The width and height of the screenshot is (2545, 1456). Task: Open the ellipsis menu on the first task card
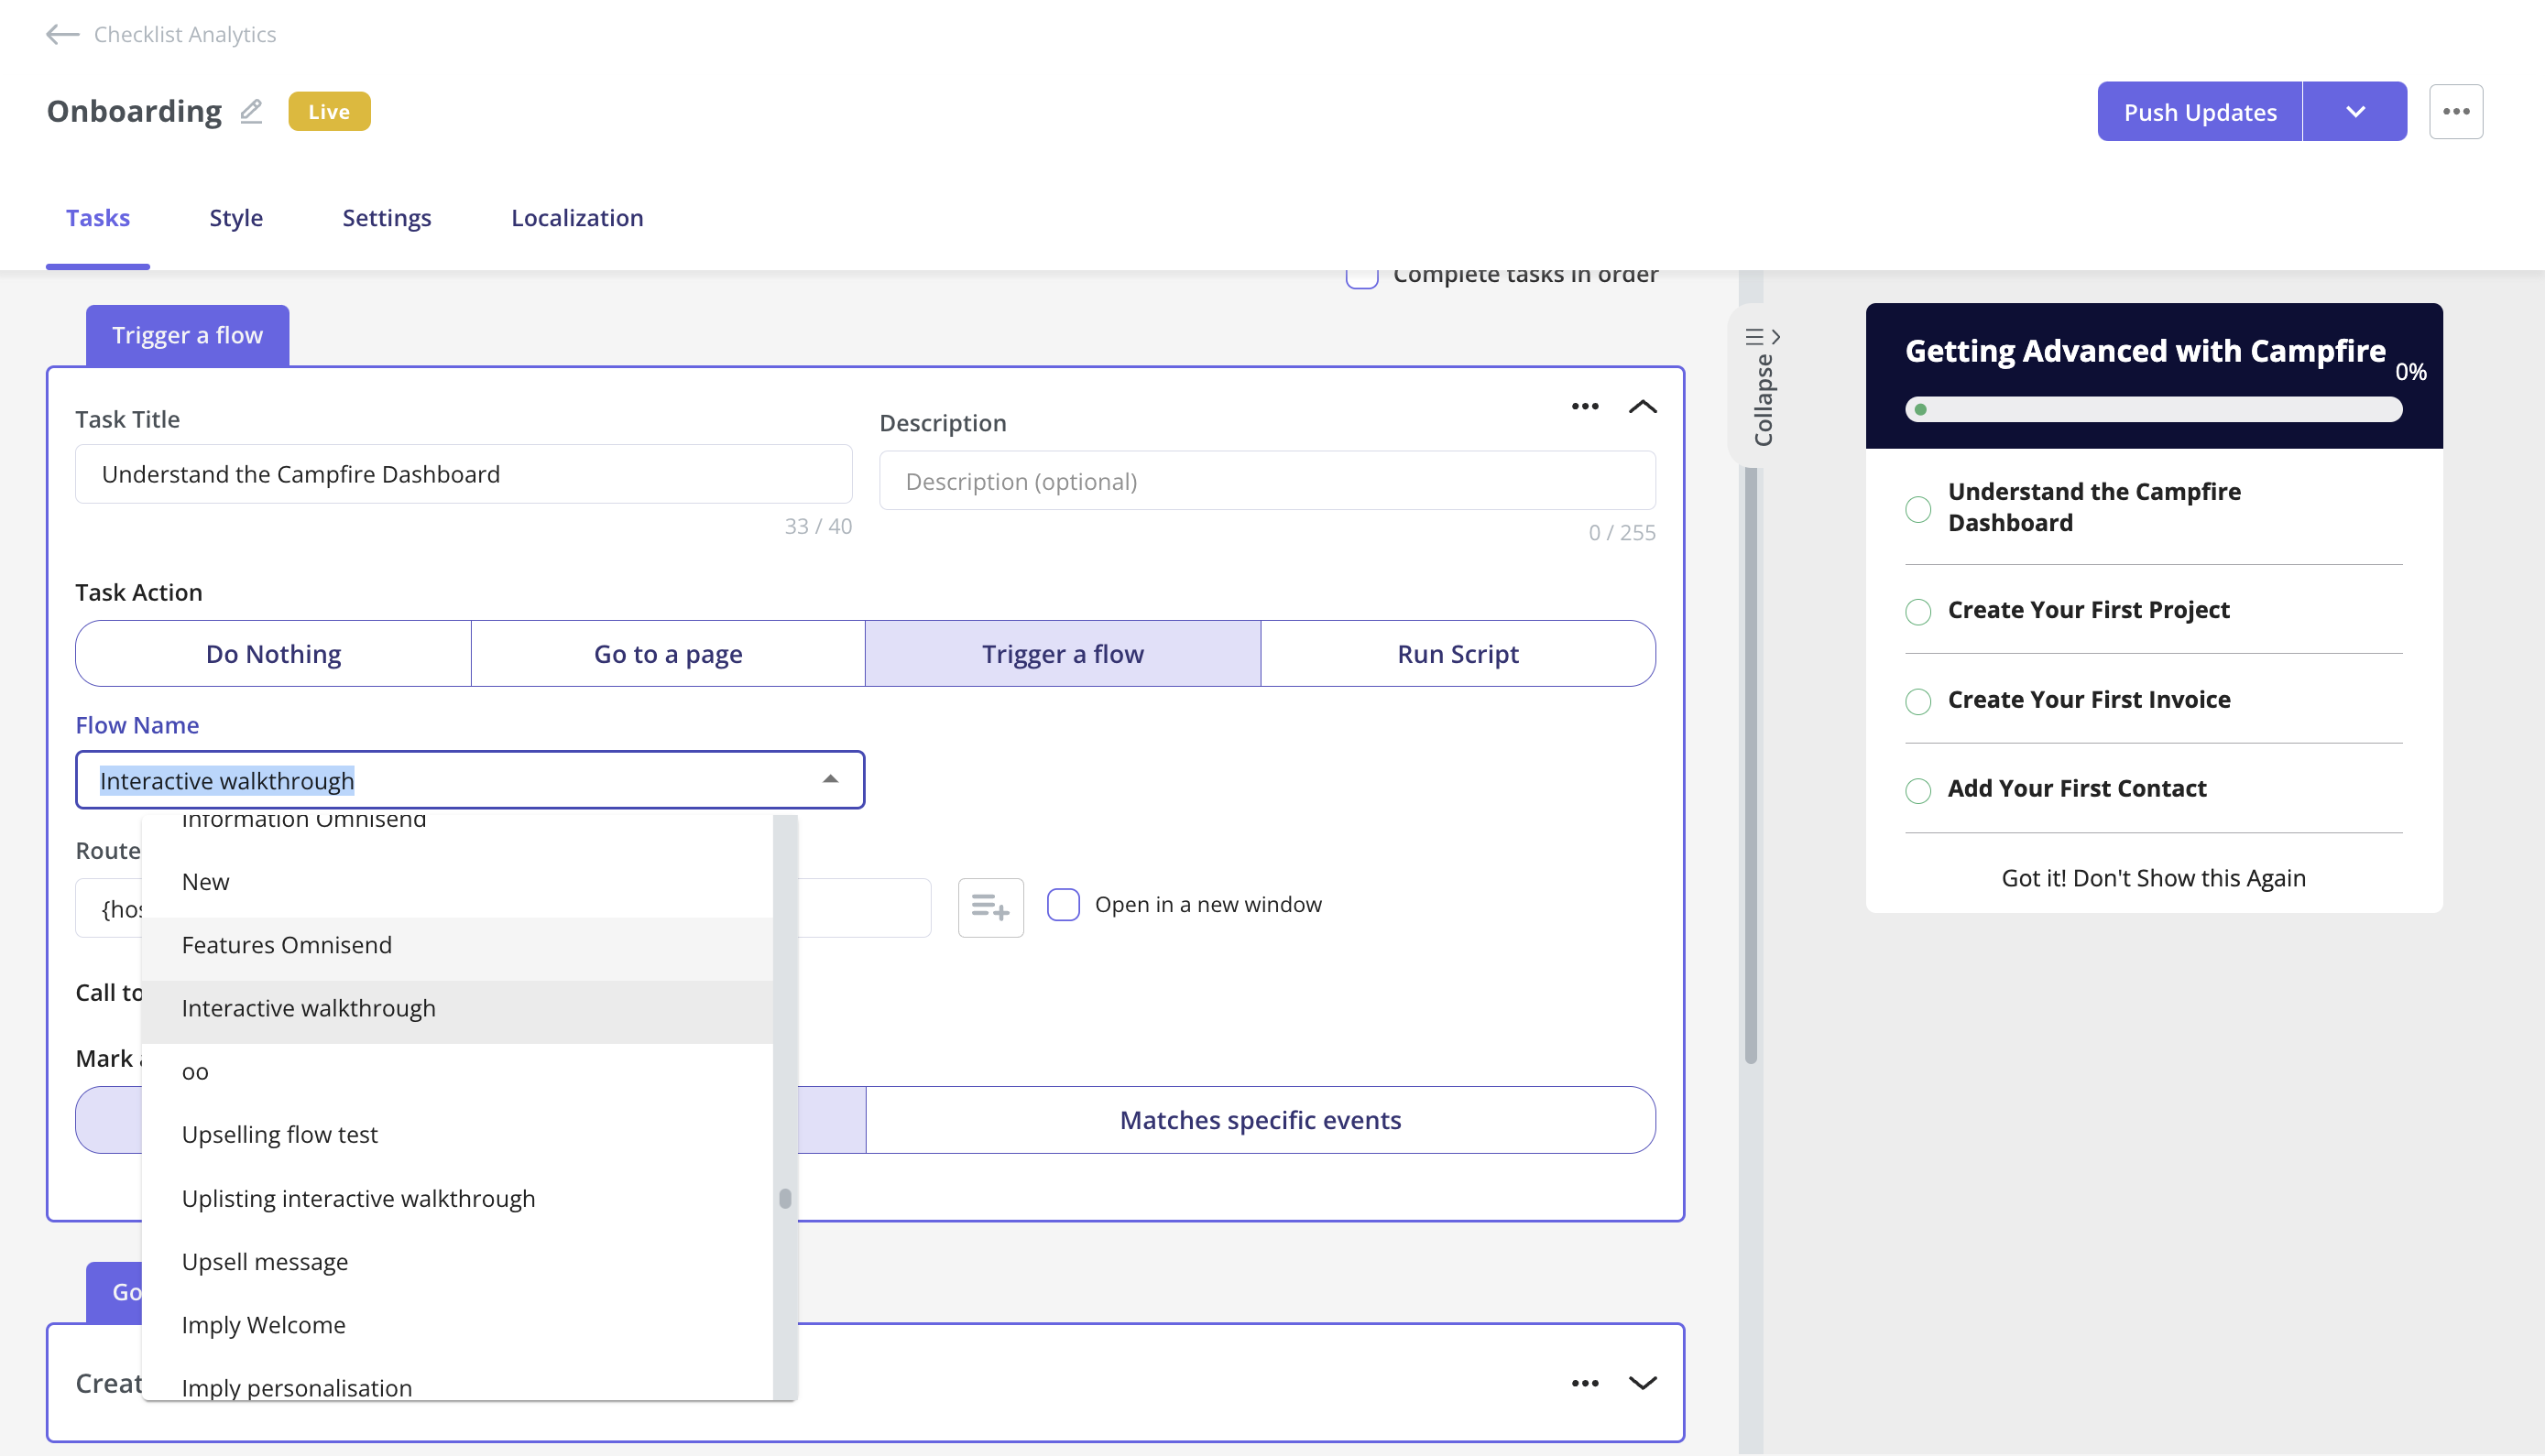pos(1585,406)
